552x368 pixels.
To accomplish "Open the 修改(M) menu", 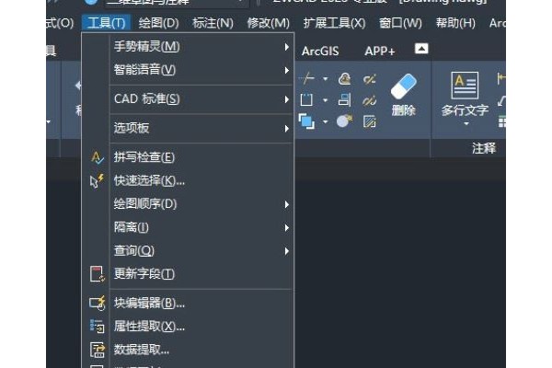I will [269, 23].
